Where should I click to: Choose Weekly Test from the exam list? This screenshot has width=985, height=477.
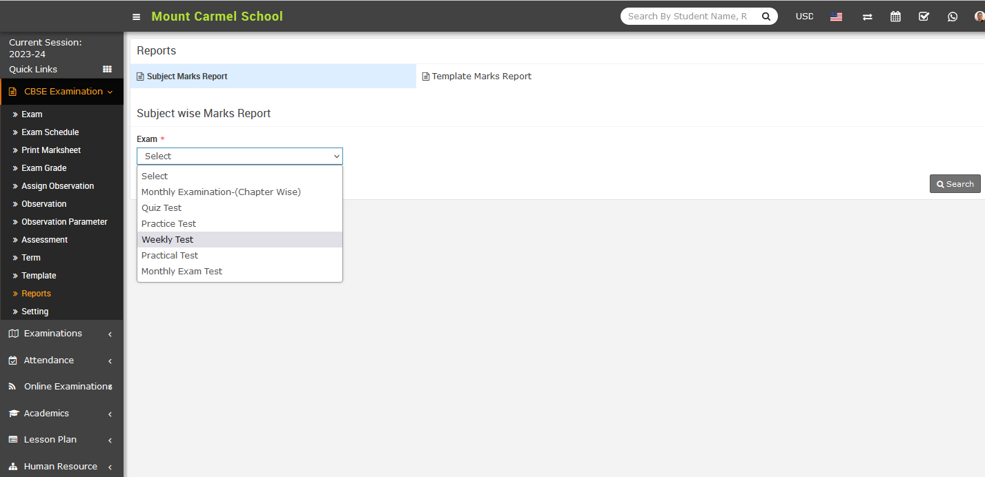click(x=168, y=239)
